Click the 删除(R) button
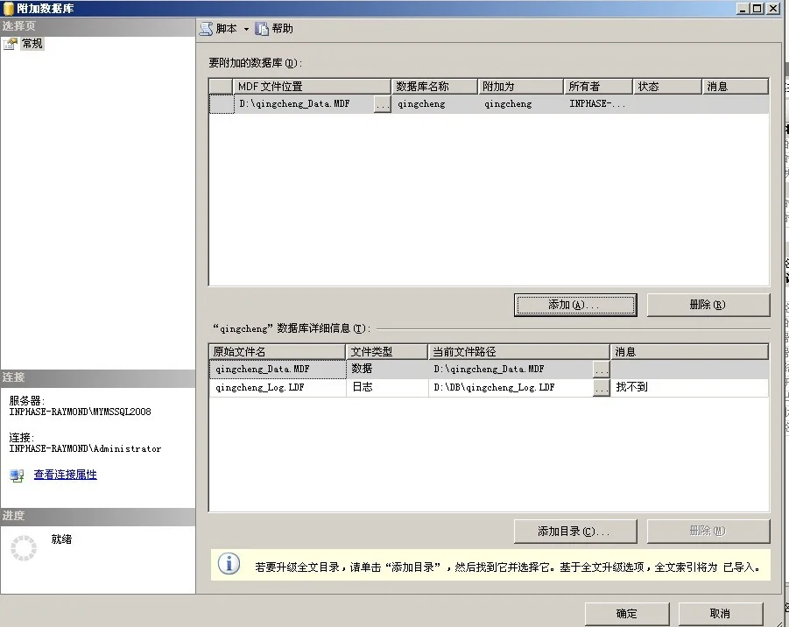 point(708,305)
